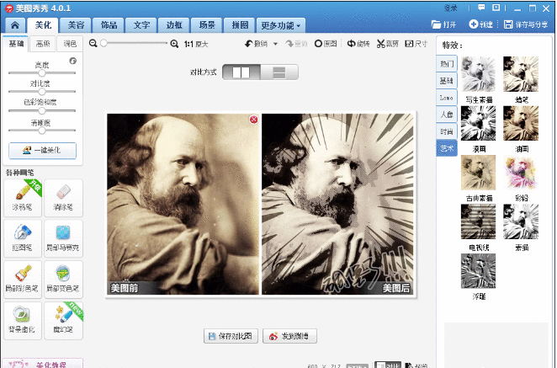Close the 美图前 panel with red X
The image size is (557, 368).
[x=253, y=120]
